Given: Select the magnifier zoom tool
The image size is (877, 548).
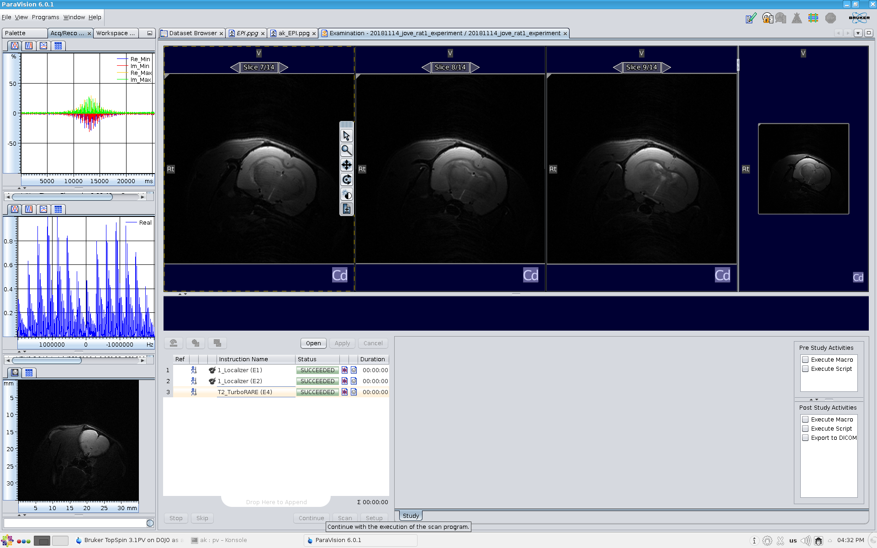Looking at the screenshot, I should [x=346, y=150].
